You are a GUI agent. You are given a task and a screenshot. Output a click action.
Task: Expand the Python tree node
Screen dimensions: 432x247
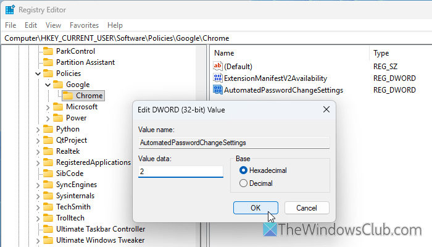pos(38,130)
